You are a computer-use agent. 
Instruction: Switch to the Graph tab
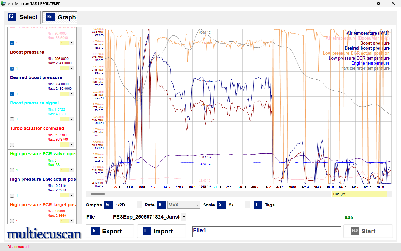click(x=66, y=18)
